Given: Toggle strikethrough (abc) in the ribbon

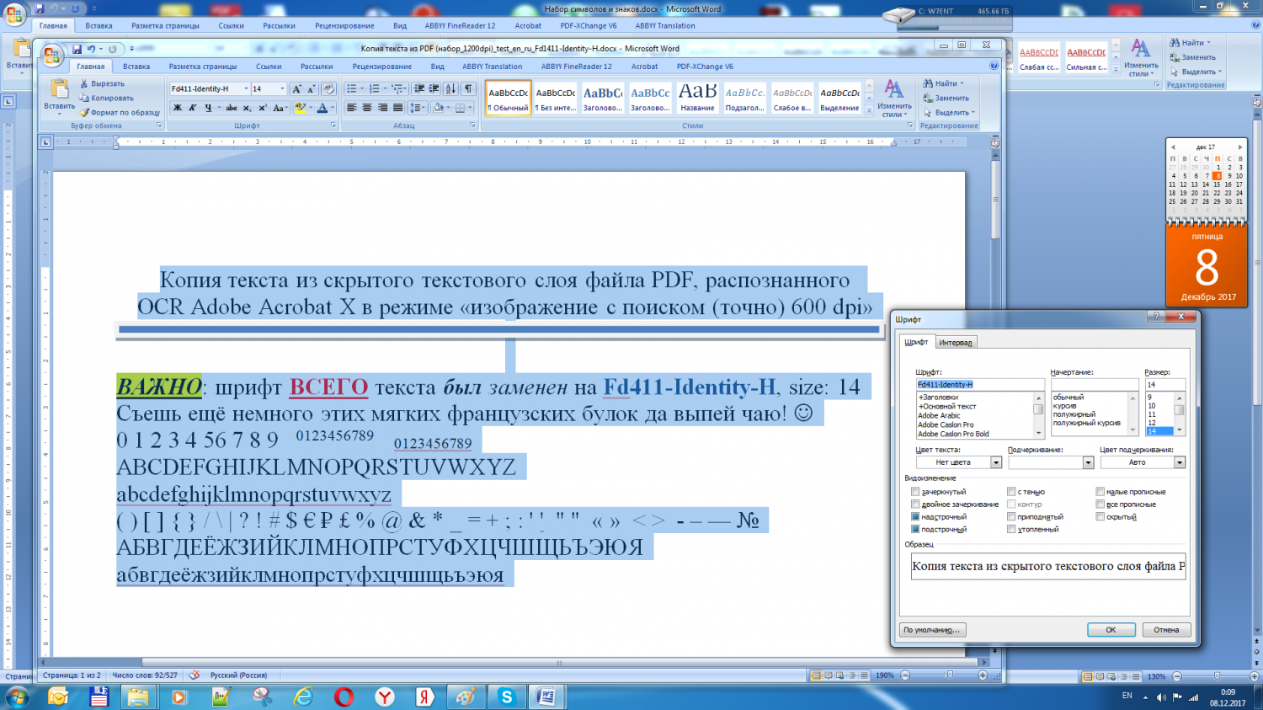Looking at the screenshot, I should (232, 108).
